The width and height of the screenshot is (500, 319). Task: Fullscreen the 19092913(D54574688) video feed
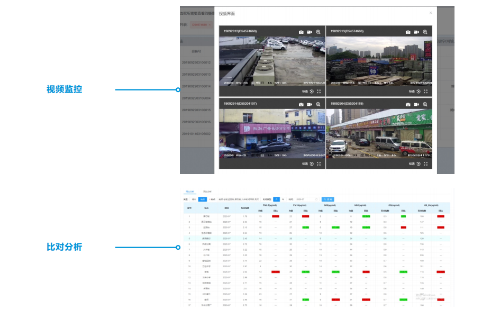[425, 92]
